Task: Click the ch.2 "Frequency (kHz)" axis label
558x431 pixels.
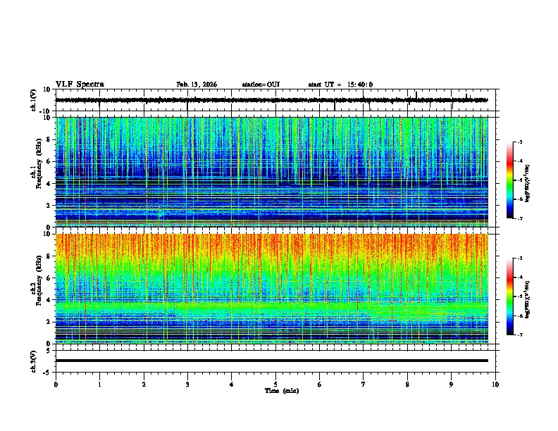Action: pos(39,280)
